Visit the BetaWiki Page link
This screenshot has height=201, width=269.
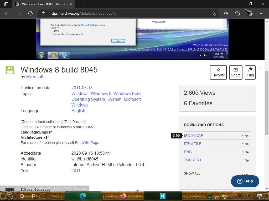click(87, 143)
